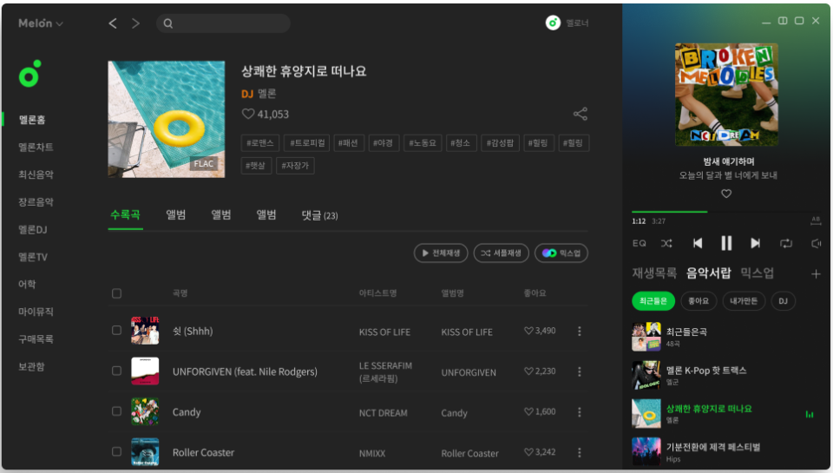Toggle the A-B section repeat icon
This screenshot has width=833, height=473.
point(816,220)
